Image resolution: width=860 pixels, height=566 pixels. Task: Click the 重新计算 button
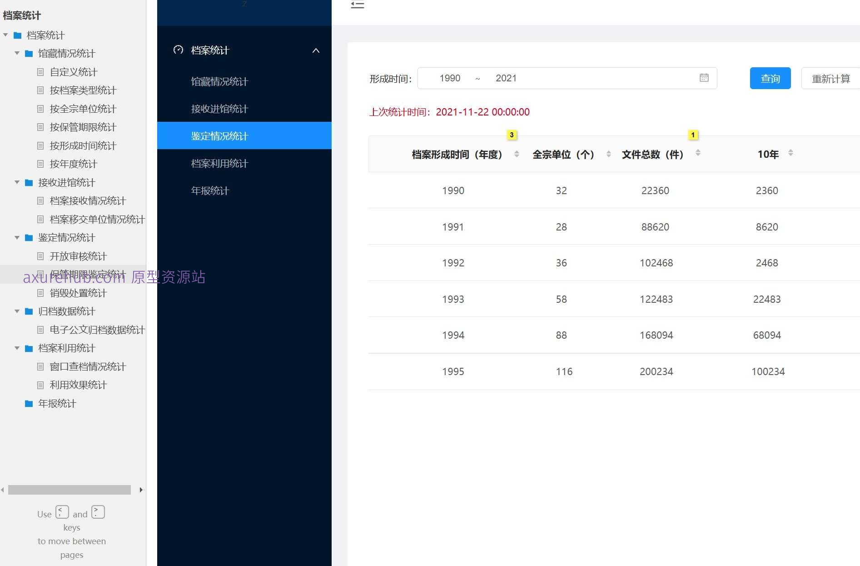(831, 78)
